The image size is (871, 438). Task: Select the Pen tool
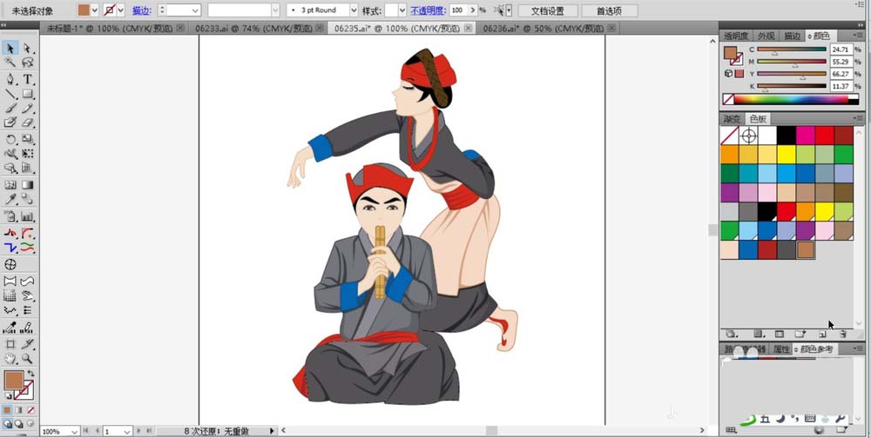click(10, 79)
